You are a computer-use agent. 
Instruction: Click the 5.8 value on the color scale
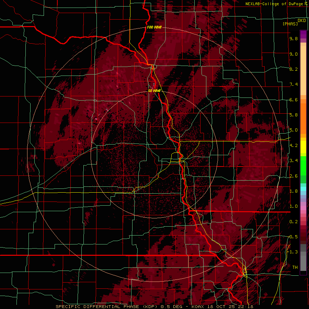pyautogui.click(x=294, y=115)
